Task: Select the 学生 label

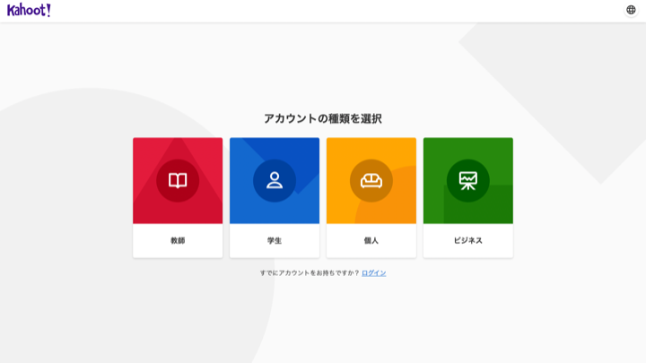Action: pos(275,241)
